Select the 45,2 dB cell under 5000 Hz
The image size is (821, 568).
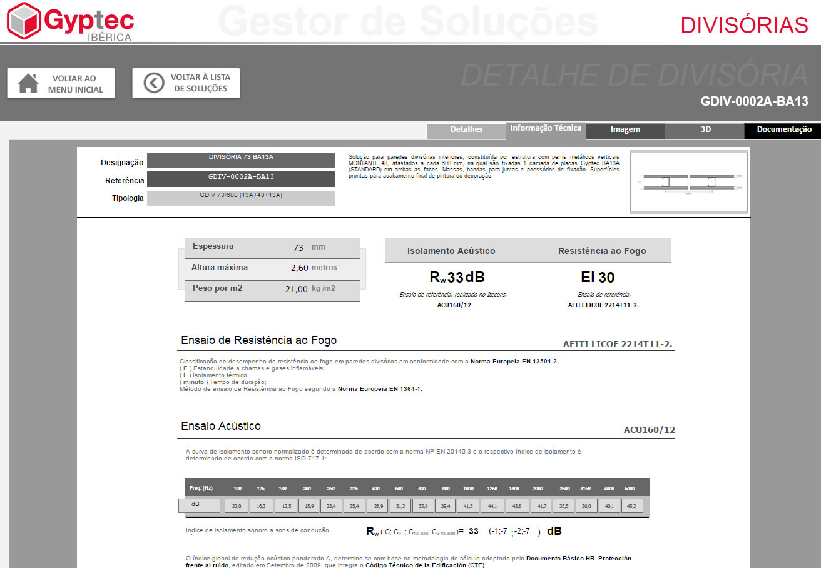[x=632, y=505]
